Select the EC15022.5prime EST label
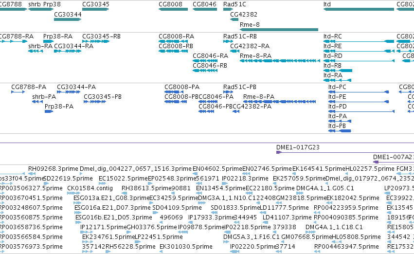Screen dimensions: 414x254 (x=123, y=179)
